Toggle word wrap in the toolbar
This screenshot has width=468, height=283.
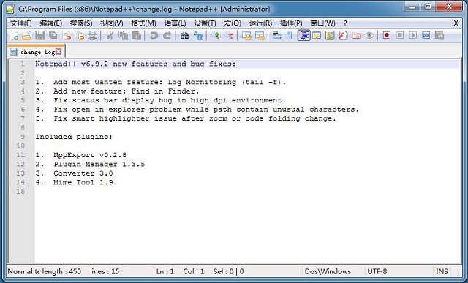tap(277, 36)
